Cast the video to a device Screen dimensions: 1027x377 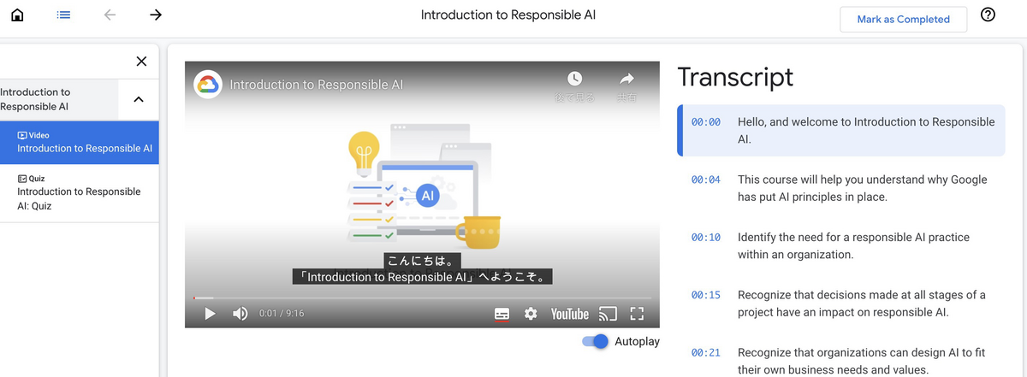pos(608,314)
